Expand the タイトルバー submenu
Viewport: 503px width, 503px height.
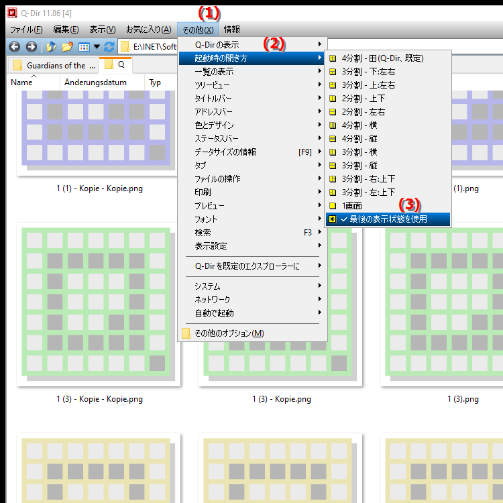click(253, 98)
